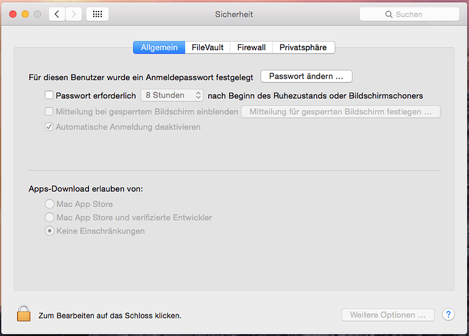Screen dimensions: 469x336
Task: Switch to the Firewall tab
Action: click(251, 48)
